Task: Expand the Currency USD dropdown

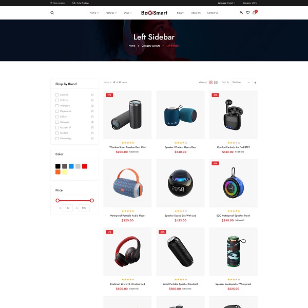Action: pos(250,3)
